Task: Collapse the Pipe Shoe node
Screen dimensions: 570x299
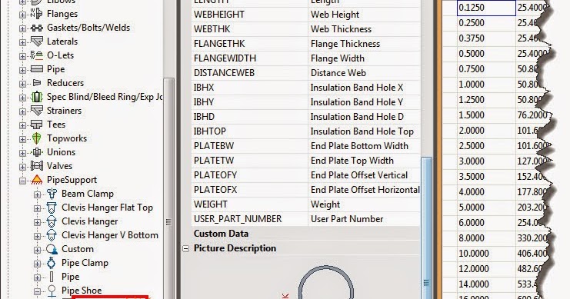Action: pyautogui.click(x=37, y=291)
